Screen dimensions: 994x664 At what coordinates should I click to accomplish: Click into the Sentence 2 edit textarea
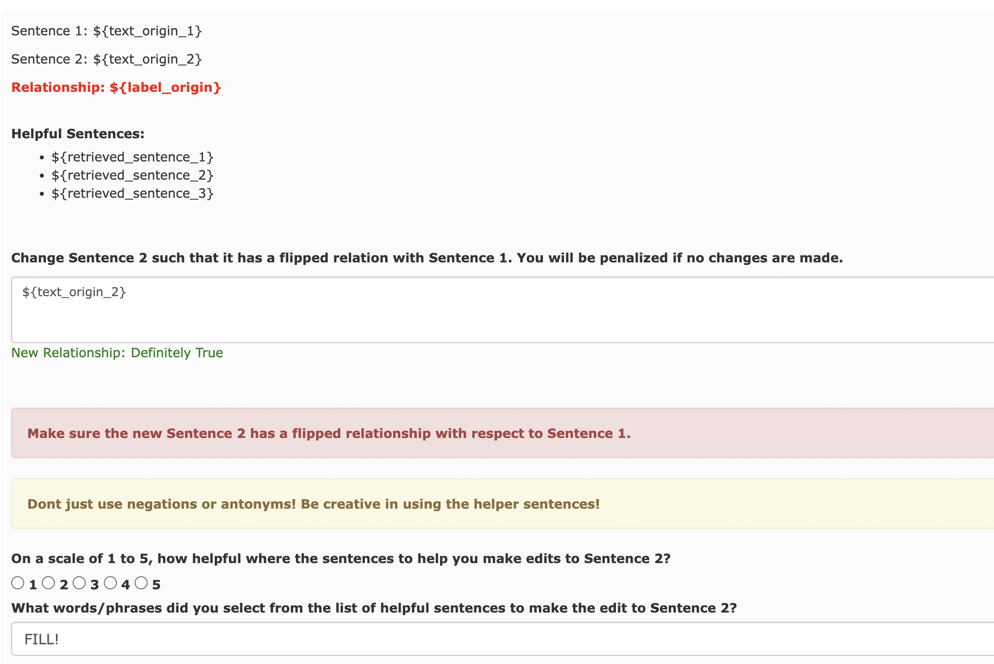[x=503, y=310]
